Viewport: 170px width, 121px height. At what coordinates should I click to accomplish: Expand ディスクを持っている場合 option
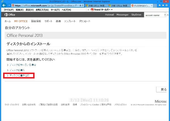coord(23,65)
